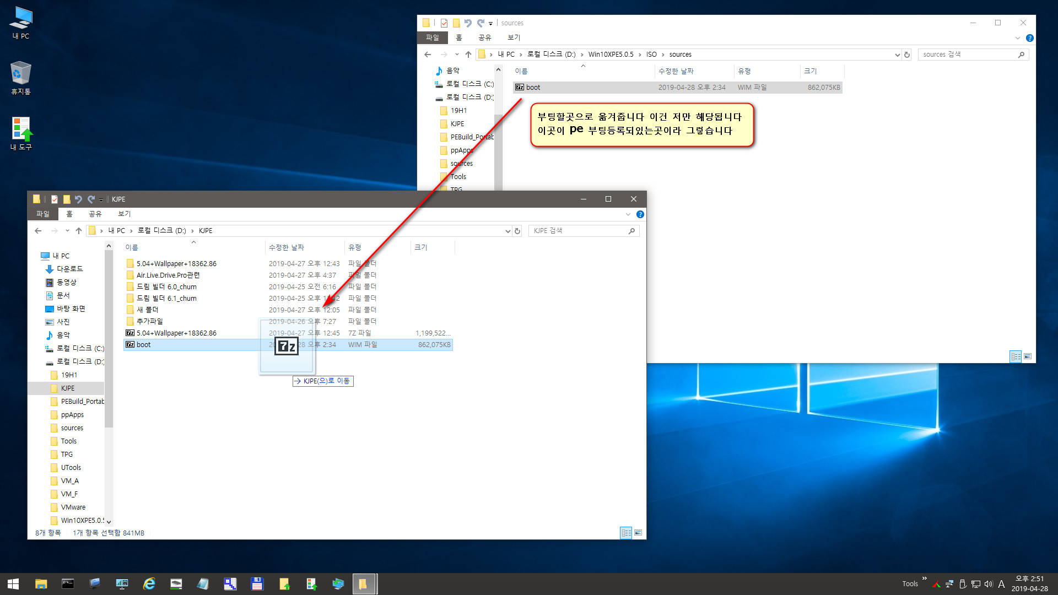Click the IME language indicator A
This screenshot has height=595, width=1058.
pos(1001,584)
